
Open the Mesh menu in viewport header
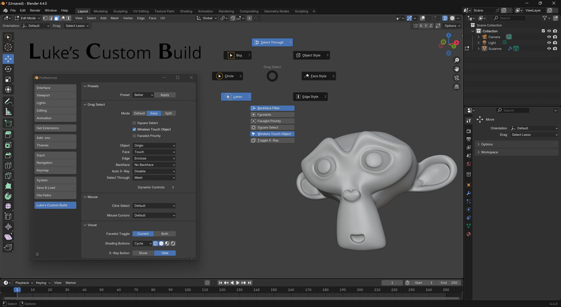(x=114, y=18)
